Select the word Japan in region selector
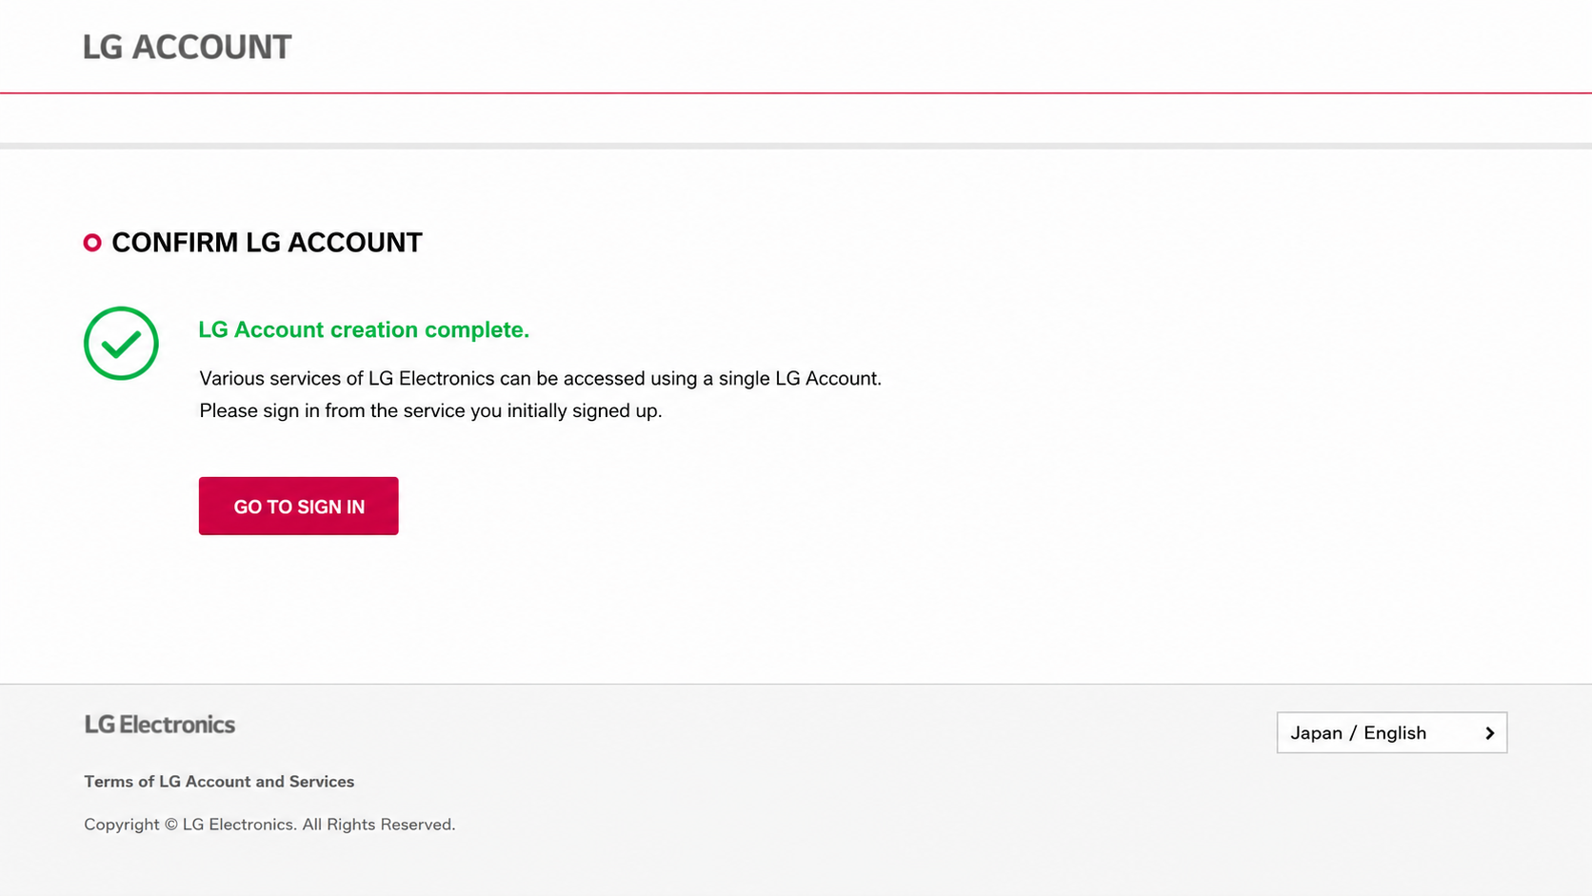This screenshot has width=1592, height=896. [x=1317, y=733]
